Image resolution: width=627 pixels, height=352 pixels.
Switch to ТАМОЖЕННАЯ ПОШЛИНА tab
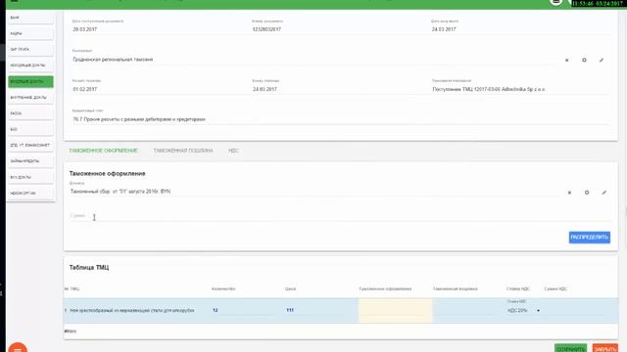coord(183,151)
